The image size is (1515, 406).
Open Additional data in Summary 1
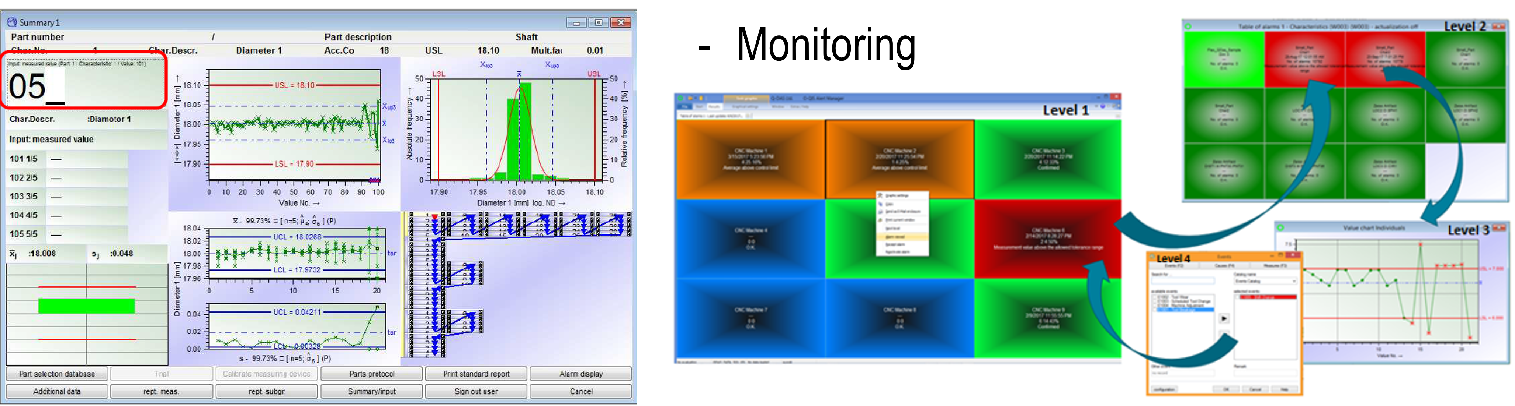(x=57, y=391)
